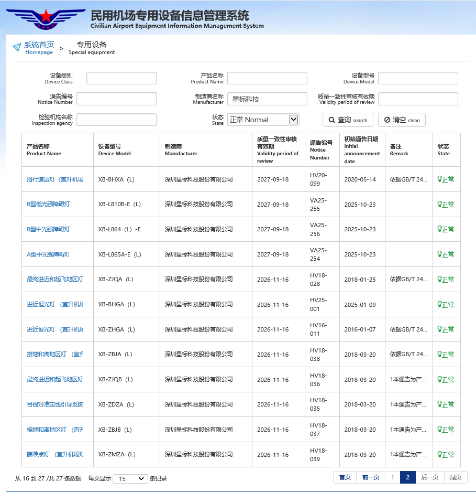Click Manufacturer field containing 星标科技

point(267,99)
